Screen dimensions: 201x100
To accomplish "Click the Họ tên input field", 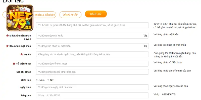I will coord(92,54).
